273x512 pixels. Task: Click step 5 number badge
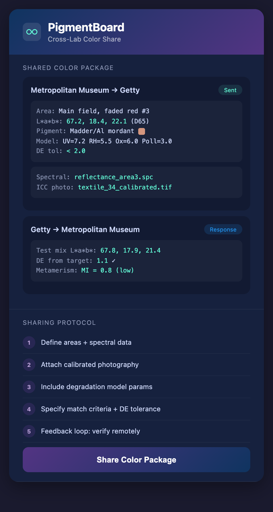tap(29, 431)
